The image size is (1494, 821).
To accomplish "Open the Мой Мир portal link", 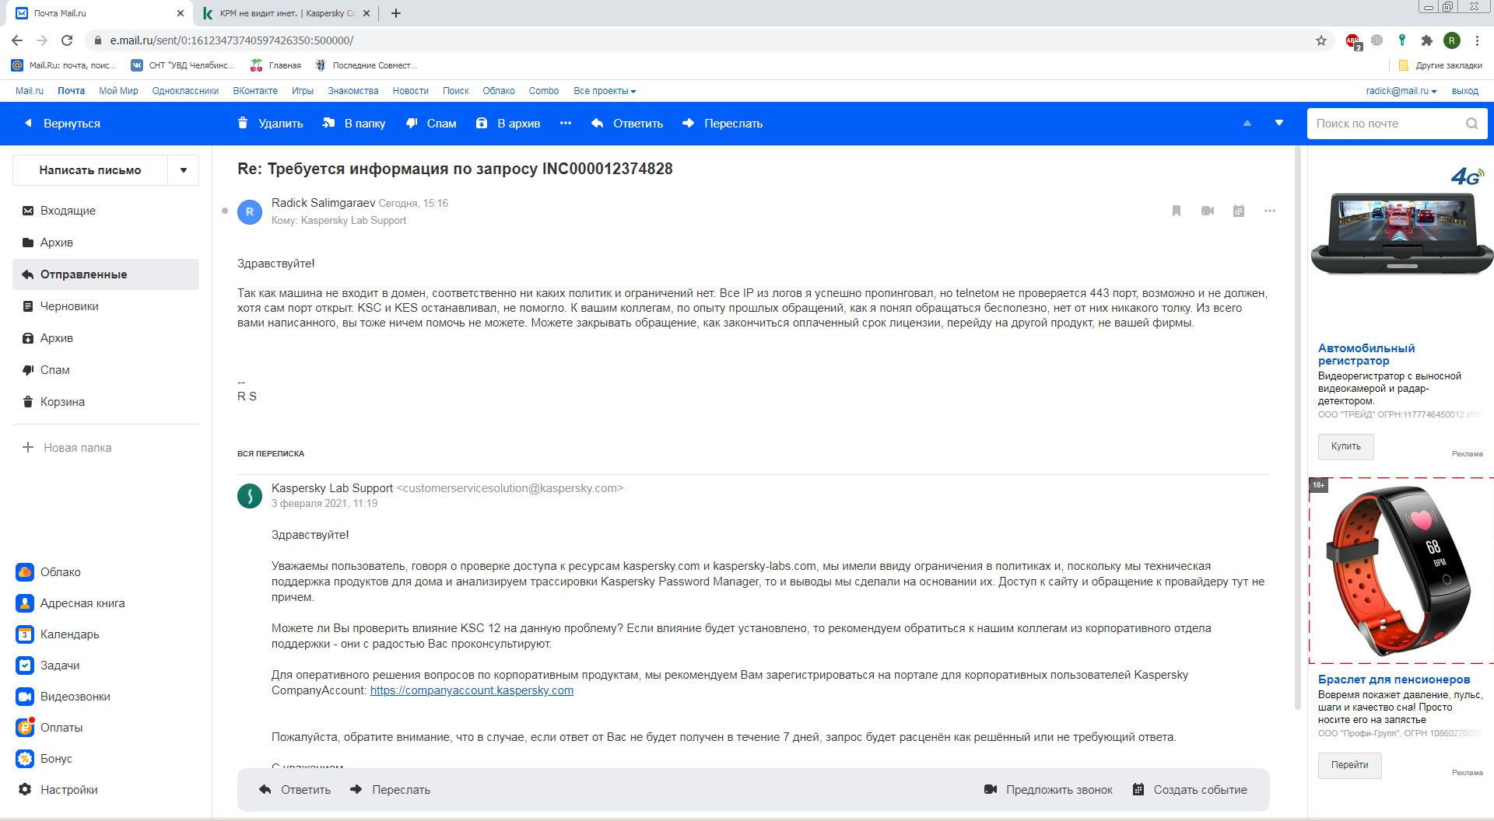I will [x=118, y=91].
